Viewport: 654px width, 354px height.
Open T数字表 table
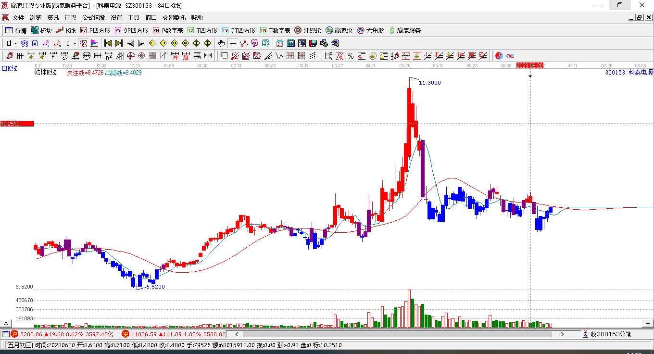coord(275,30)
